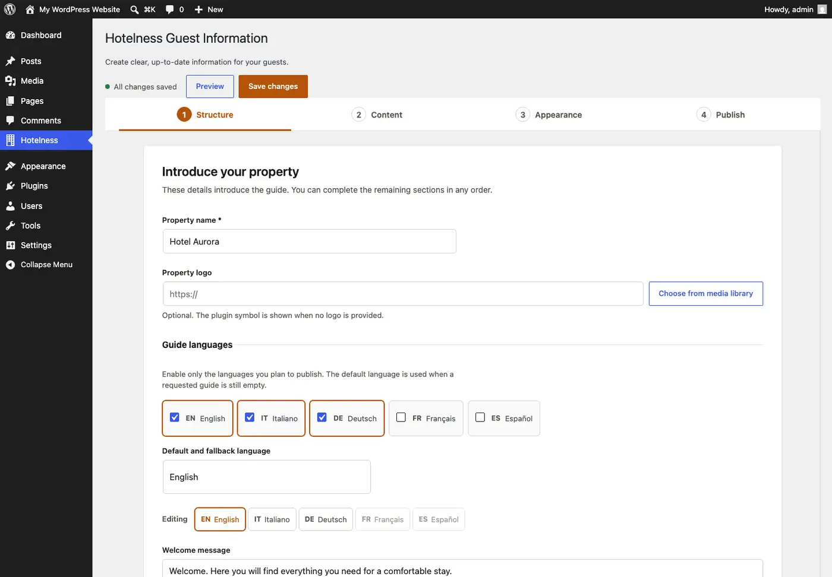The width and height of the screenshot is (832, 577).
Task: Uncheck the DE Deutsch language checkbox
Action: pyautogui.click(x=322, y=417)
